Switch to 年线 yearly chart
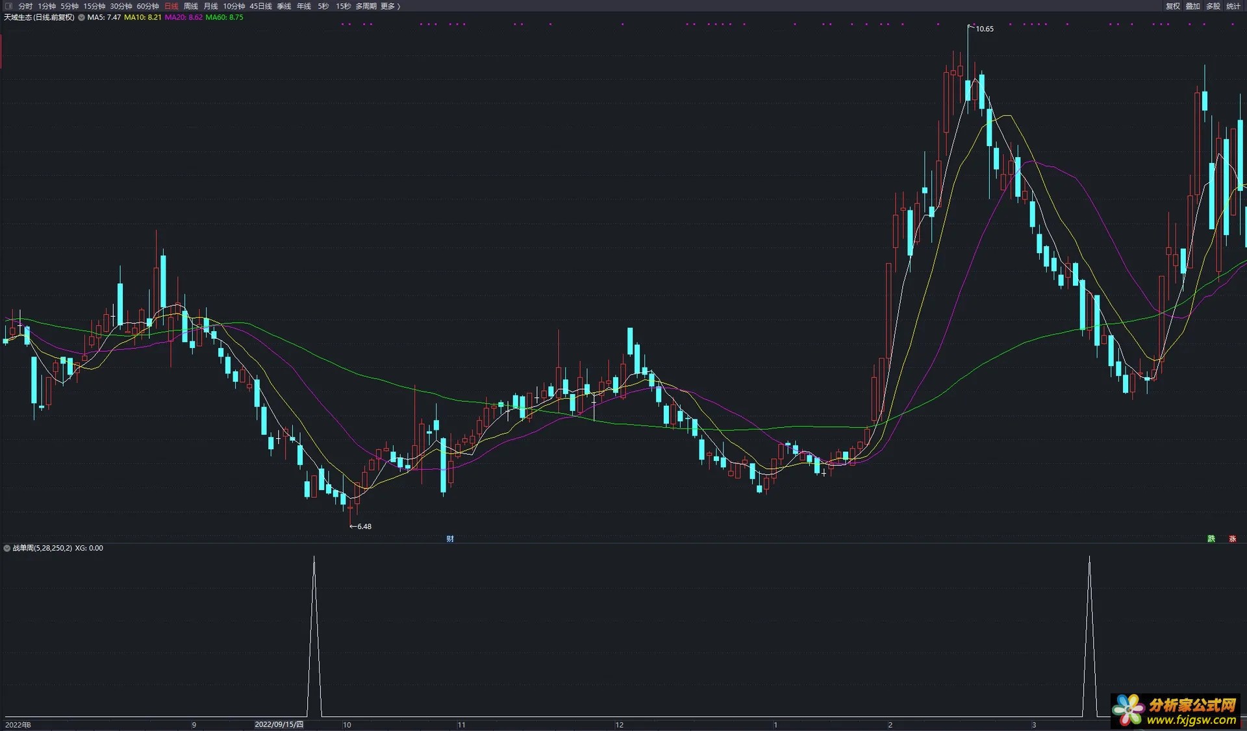1247x731 pixels. pos(304,6)
